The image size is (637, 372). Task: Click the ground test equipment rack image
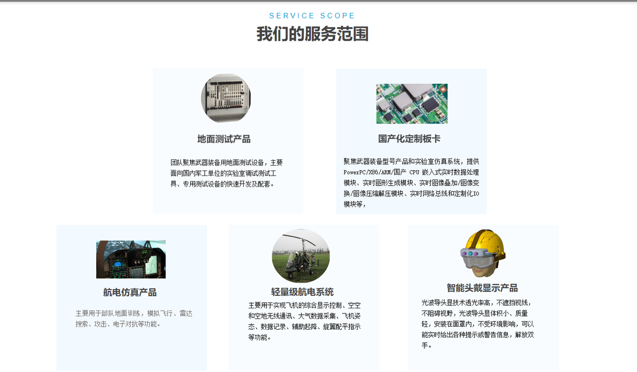tap(226, 98)
